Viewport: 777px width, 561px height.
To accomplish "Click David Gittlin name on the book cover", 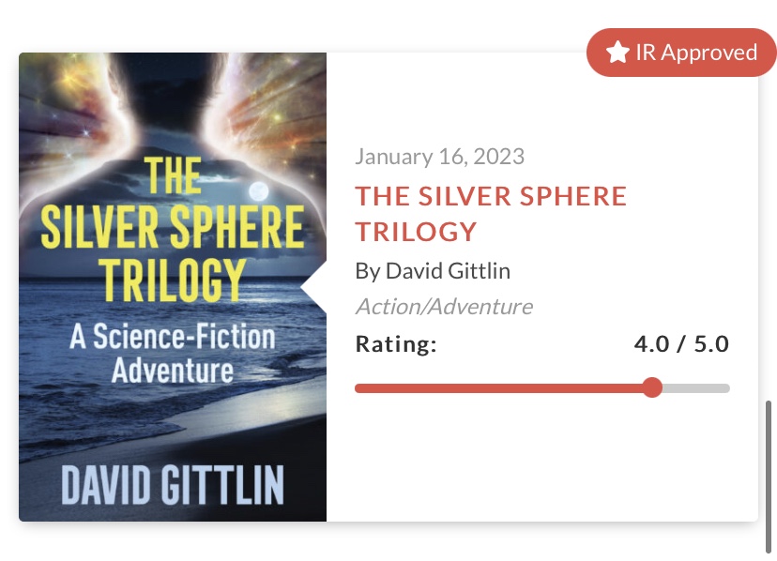I will tap(173, 484).
